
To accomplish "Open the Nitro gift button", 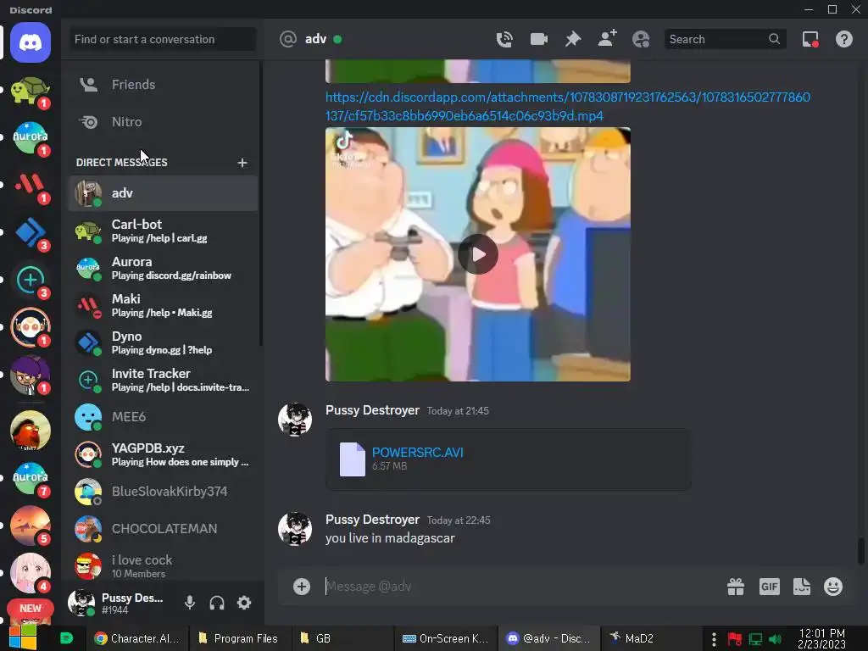I will [736, 587].
